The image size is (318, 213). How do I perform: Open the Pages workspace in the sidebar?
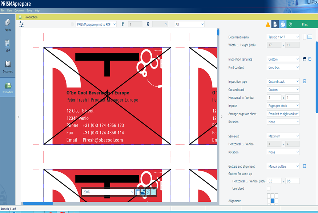pos(8,25)
